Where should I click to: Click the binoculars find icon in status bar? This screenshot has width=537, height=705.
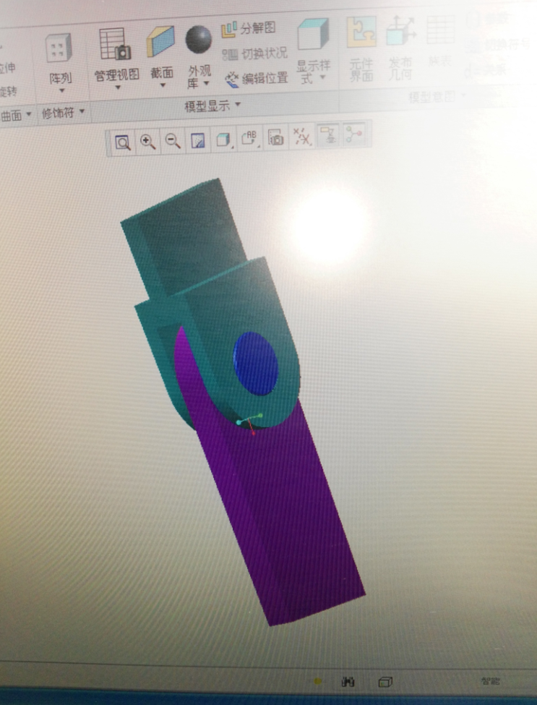tap(348, 681)
